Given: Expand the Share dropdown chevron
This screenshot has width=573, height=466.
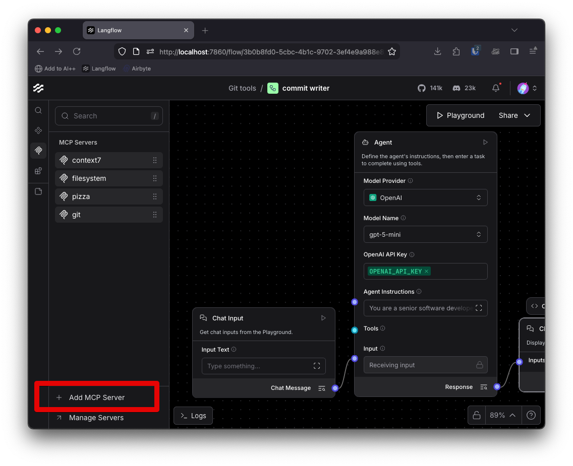Looking at the screenshot, I should point(527,115).
